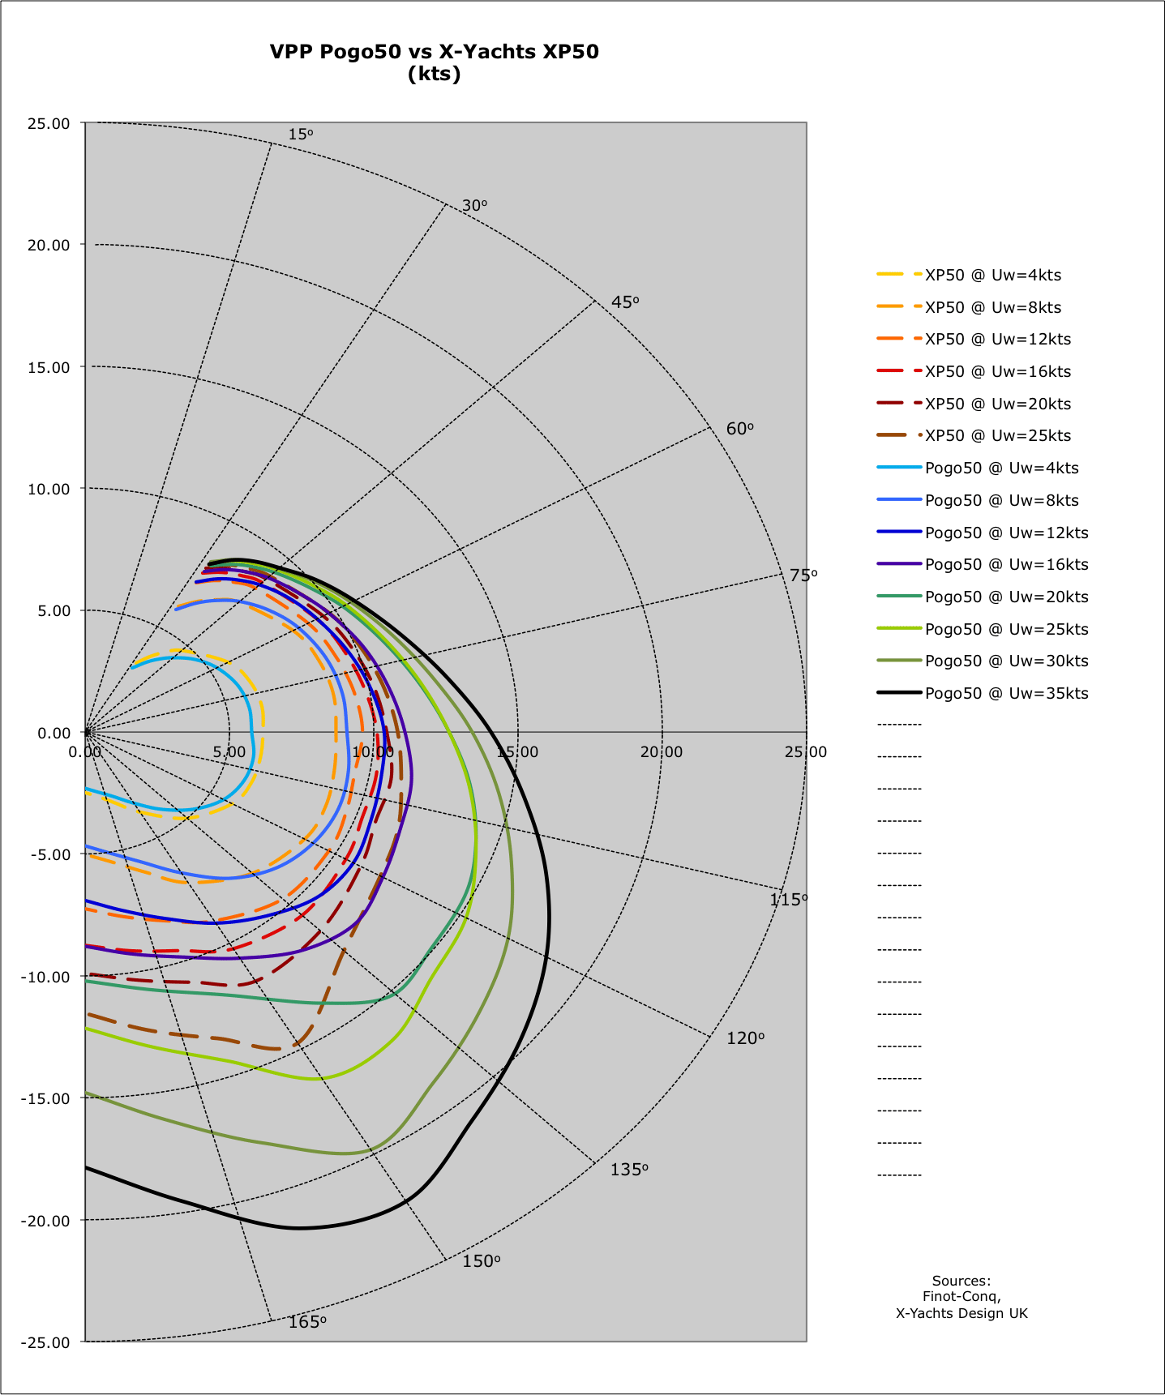The width and height of the screenshot is (1165, 1395).
Task: Click the -5.00 label on vertical axis
Action: [x=51, y=854]
